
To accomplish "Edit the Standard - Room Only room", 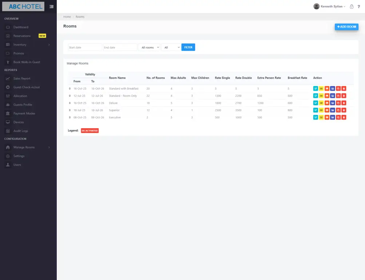I will point(316,96).
